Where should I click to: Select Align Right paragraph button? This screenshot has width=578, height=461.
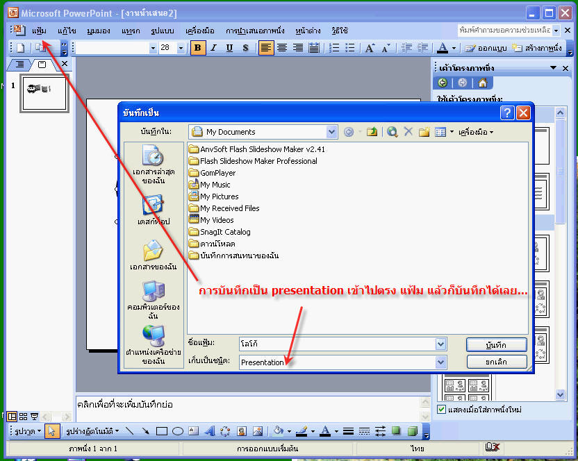(x=298, y=48)
